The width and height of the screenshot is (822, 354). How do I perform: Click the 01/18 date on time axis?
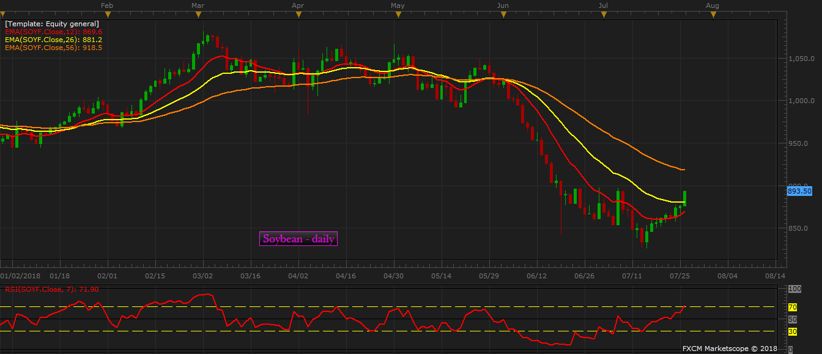tap(60, 275)
